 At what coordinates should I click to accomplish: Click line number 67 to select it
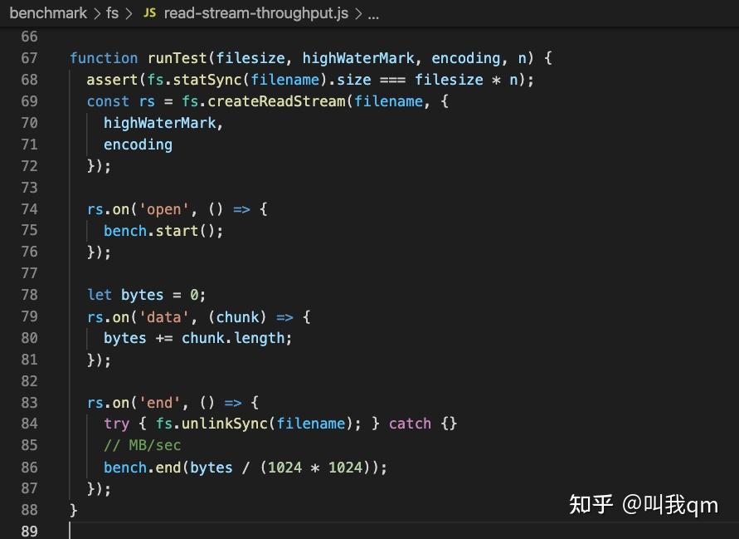29,58
